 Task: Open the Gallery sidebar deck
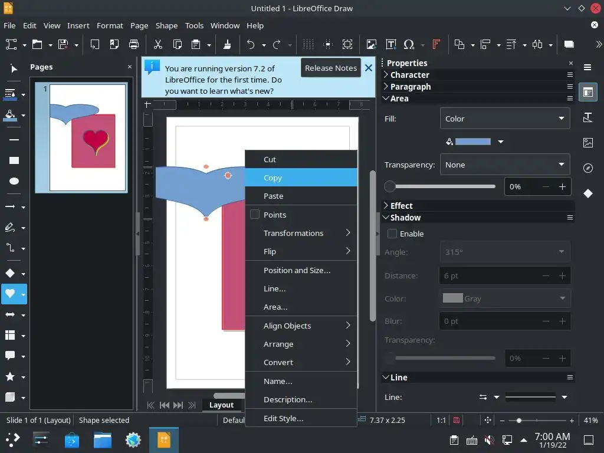588,143
